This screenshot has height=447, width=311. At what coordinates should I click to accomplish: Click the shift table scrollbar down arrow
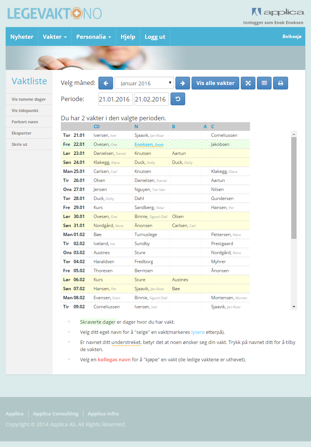point(294,307)
